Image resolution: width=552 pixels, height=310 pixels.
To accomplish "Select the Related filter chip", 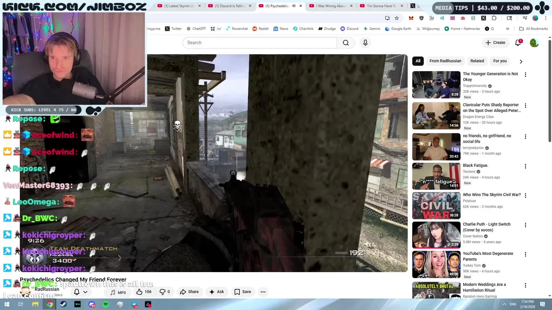I will point(477,61).
